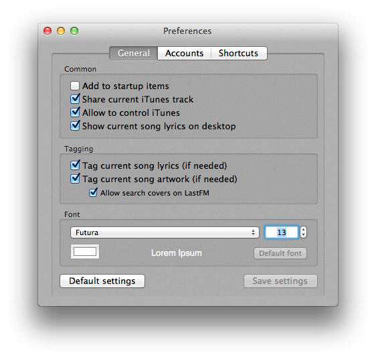Zoom the window with green button
This screenshot has width=376, height=359.
click(74, 31)
